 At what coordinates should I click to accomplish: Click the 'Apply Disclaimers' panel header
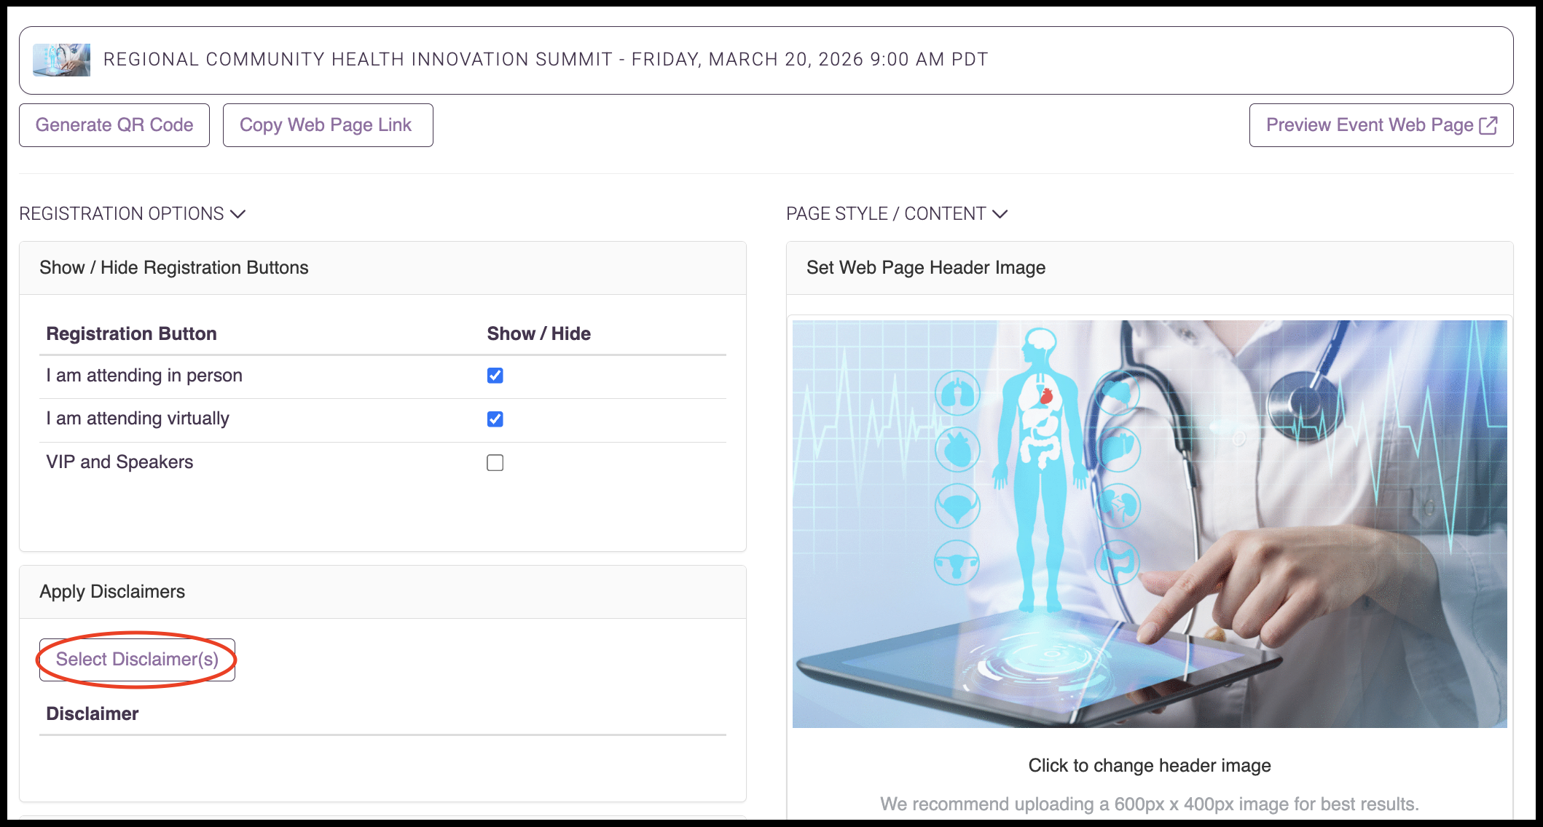[x=382, y=592]
